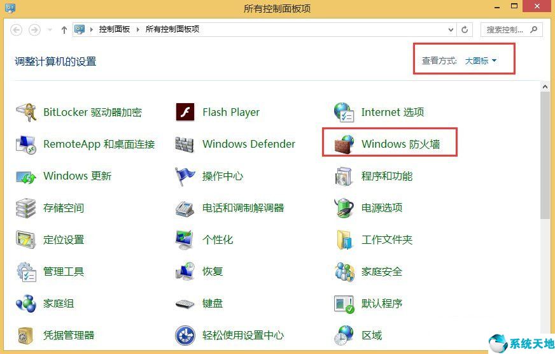Image resolution: width=555 pixels, height=354 pixels.
Task: Open the 电源选项 battery icon
Action: click(x=344, y=208)
